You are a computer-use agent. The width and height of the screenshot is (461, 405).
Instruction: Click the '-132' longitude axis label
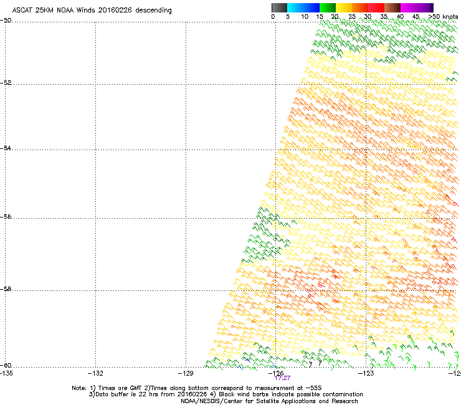click(x=95, y=373)
